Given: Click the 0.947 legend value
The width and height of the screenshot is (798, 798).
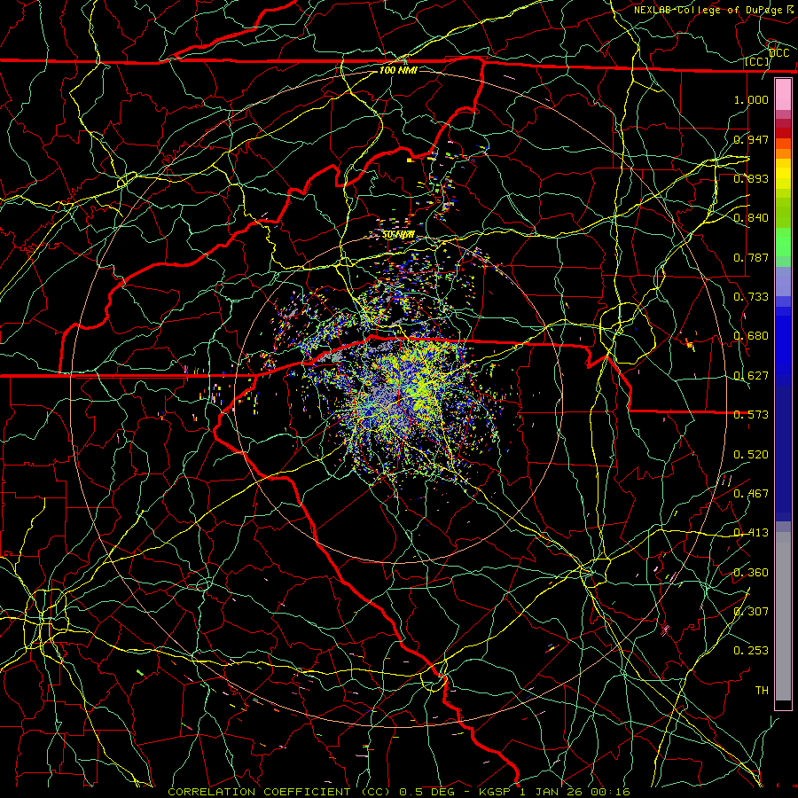Looking at the screenshot, I should [751, 139].
